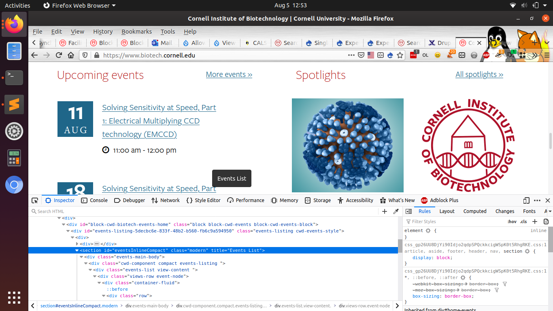
Task: Open the Layout sidebar tab
Action: point(447,211)
